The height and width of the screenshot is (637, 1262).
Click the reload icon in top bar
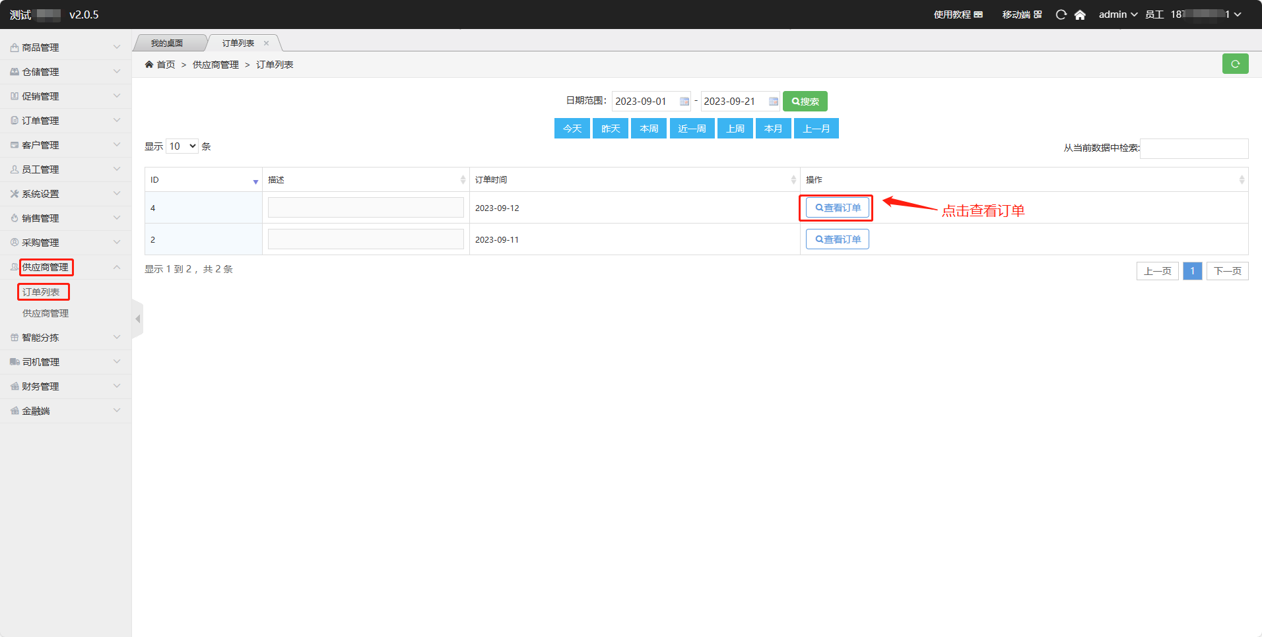click(1061, 15)
